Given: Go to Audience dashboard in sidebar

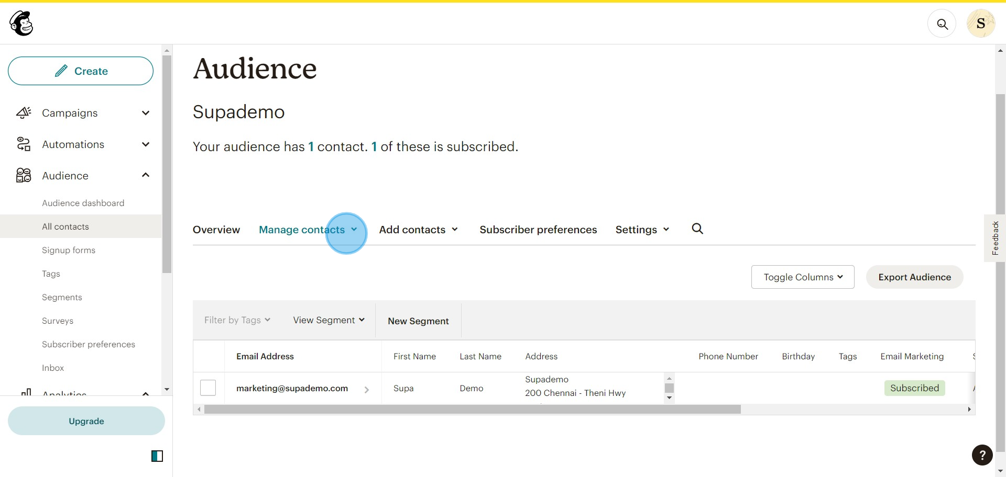Looking at the screenshot, I should (83, 203).
